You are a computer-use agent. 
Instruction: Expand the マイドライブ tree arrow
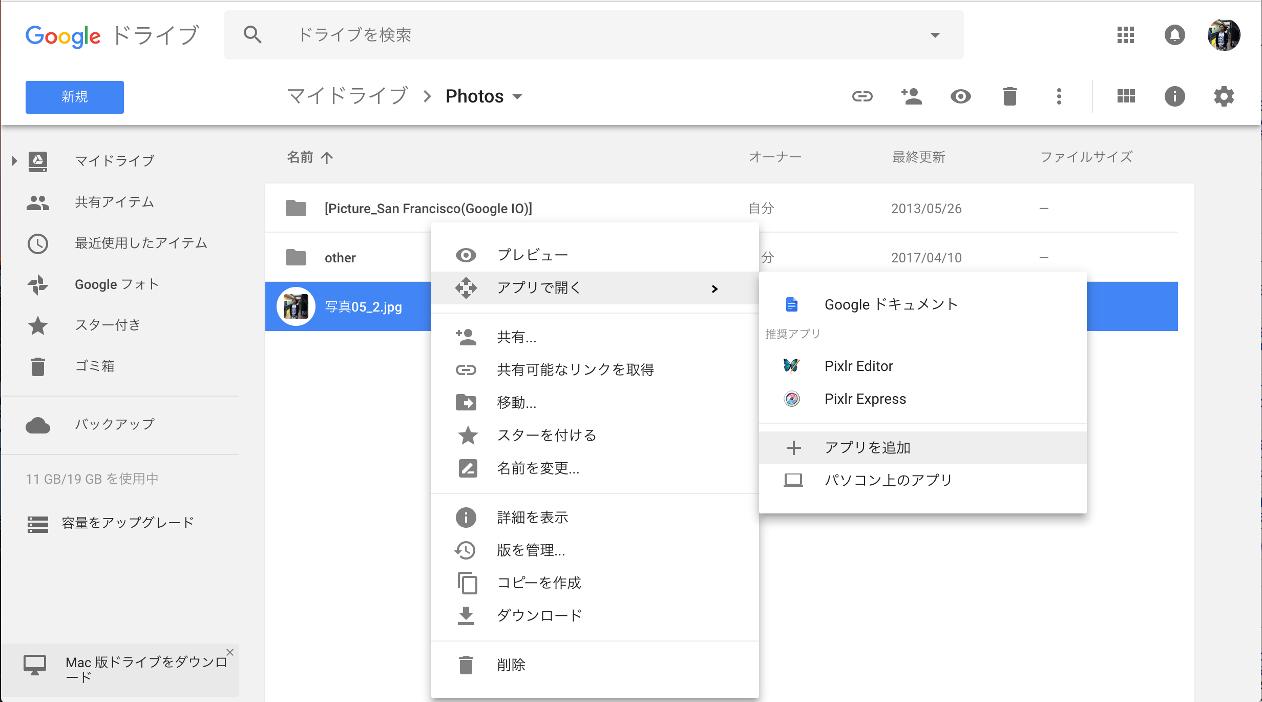pos(14,161)
